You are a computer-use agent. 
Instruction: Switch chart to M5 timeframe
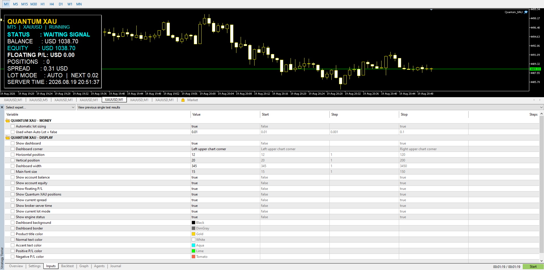tap(16, 4)
